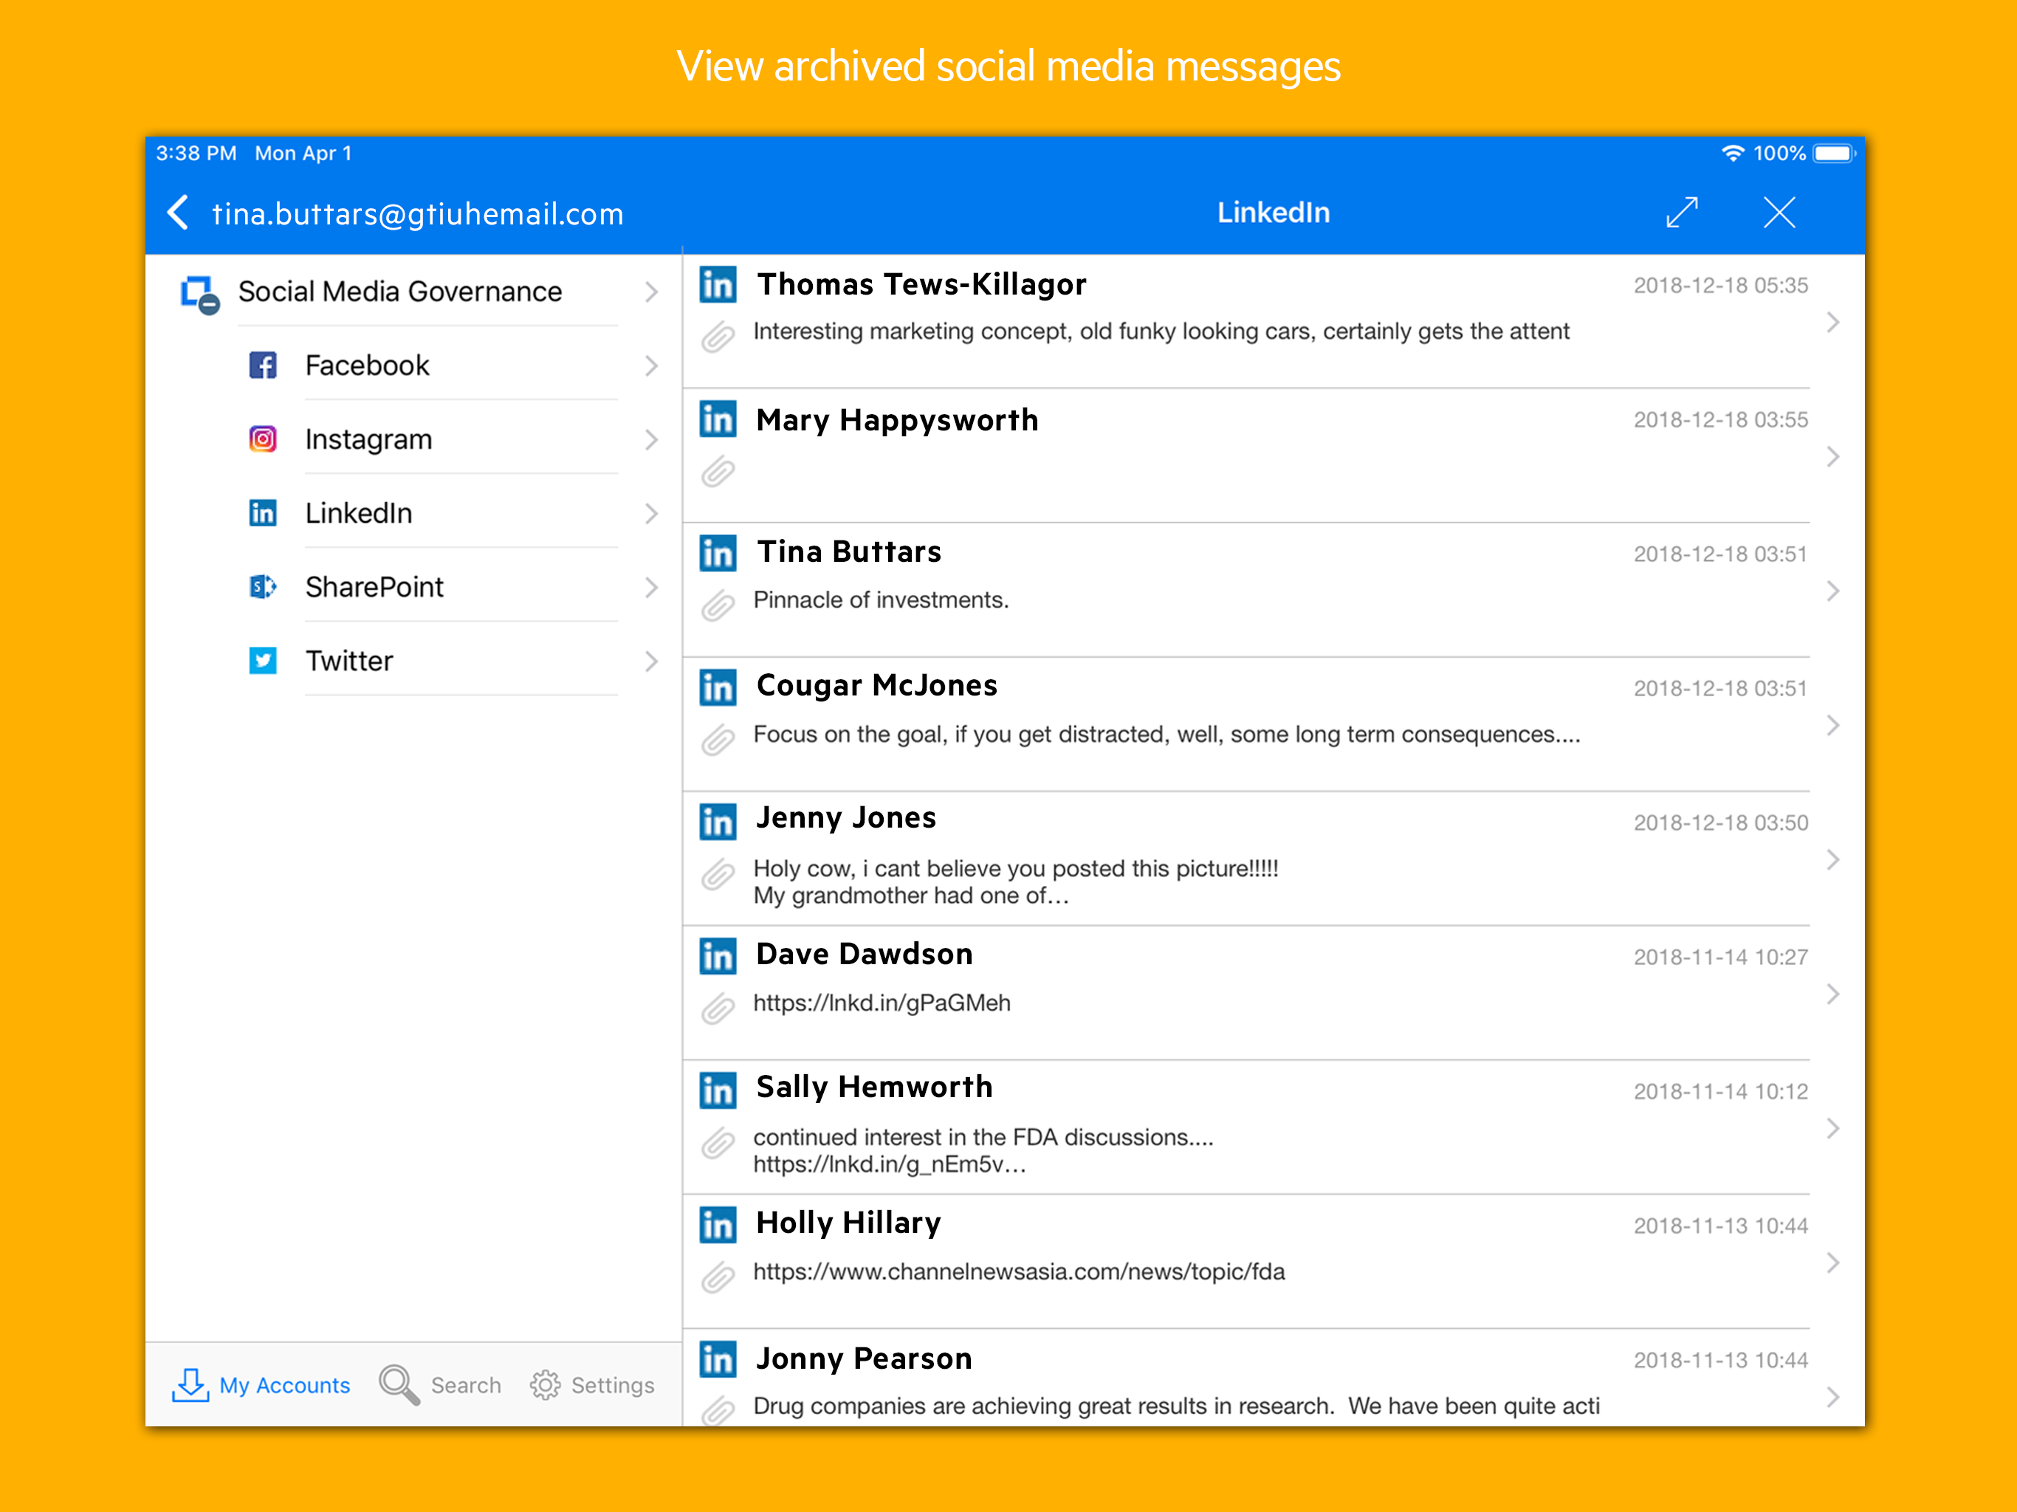Open the Settings tab
The height and width of the screenshot is (1512, 2017).
point(592,1384)
